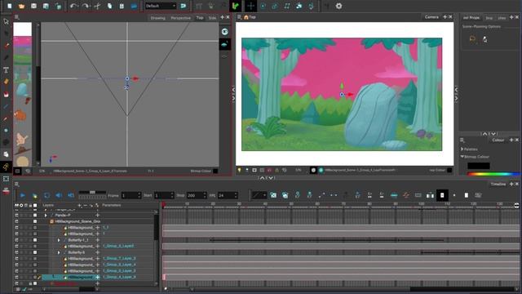
Task: Select the arrow Select tool in left toolbar
Action: 6,22
